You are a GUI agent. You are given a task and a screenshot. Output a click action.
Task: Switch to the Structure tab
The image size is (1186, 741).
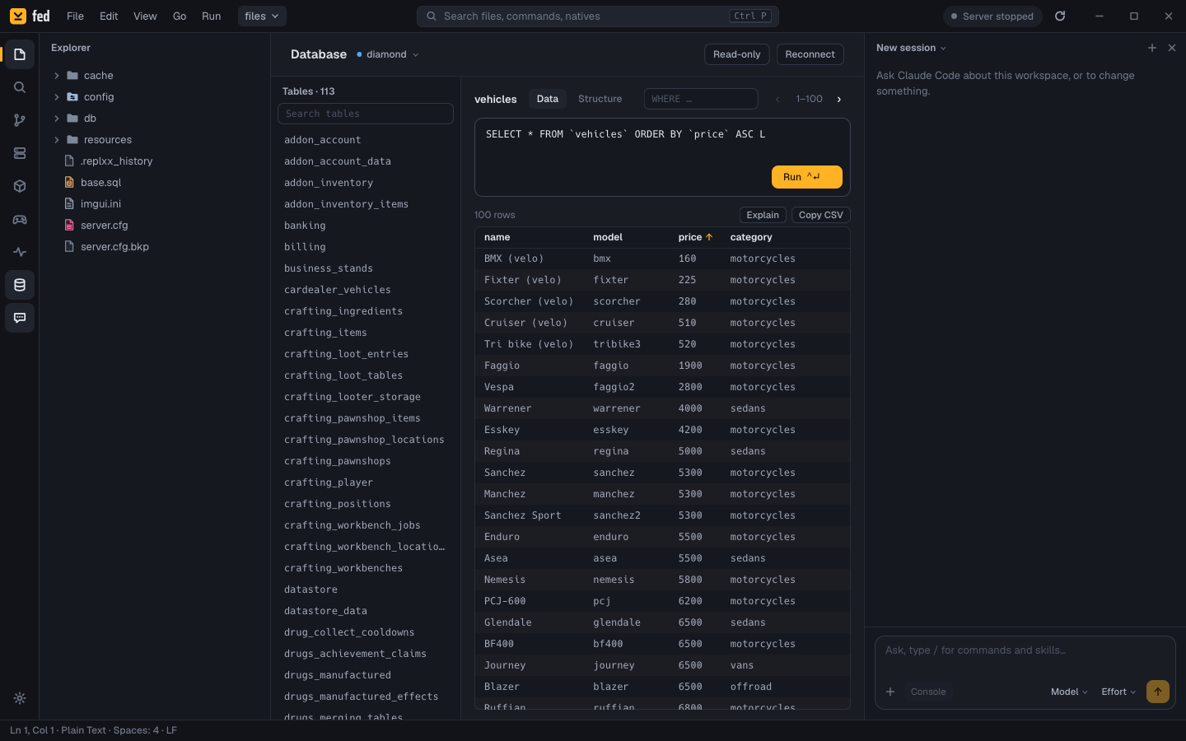point(600,99)
